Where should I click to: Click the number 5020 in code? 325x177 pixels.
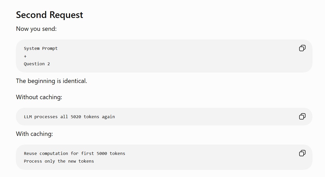(x=76, y=117)
